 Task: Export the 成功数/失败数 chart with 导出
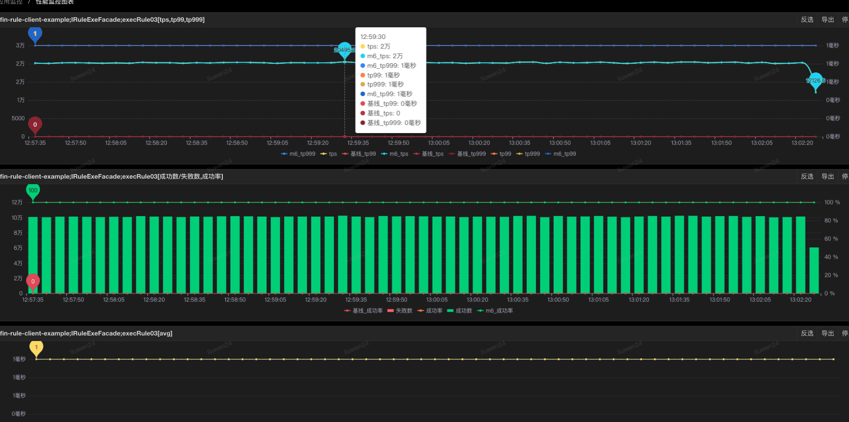click(828, 177)
